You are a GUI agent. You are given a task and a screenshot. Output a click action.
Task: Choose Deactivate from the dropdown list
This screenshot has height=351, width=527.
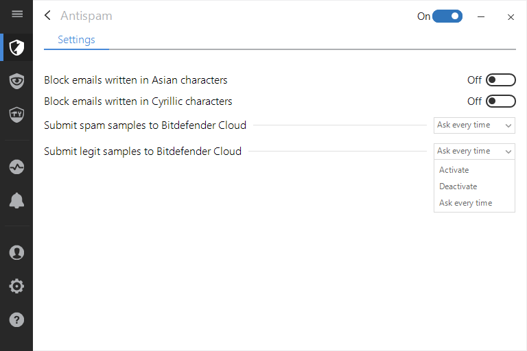(x=458, y=186)
